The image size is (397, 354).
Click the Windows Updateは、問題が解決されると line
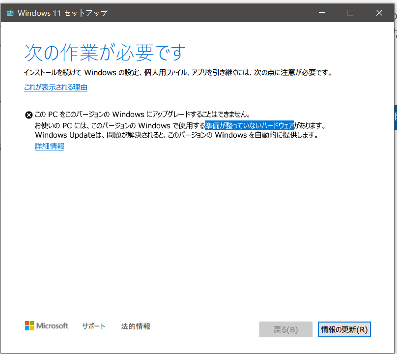tap(177, 135)
